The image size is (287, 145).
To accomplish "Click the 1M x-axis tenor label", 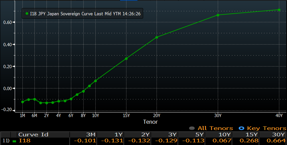I will point(22,115).
